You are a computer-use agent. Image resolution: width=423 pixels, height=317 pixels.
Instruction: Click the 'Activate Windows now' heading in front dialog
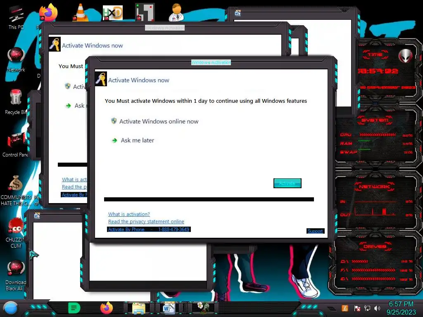tap(139, 80)
